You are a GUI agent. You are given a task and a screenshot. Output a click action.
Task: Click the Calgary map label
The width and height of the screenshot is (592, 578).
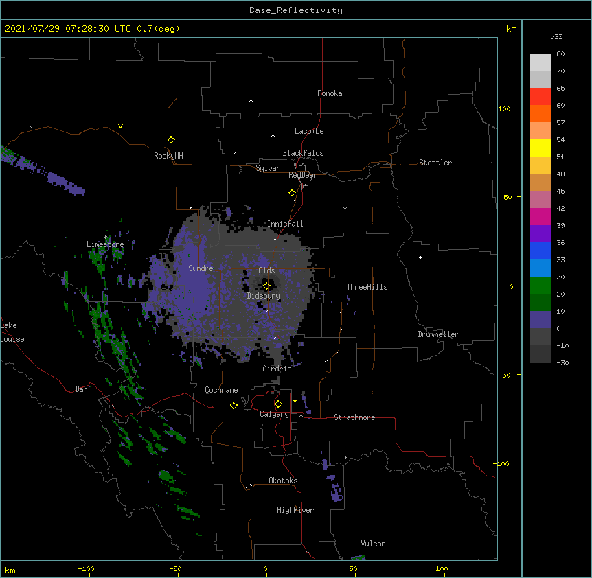tap(274, 414)
